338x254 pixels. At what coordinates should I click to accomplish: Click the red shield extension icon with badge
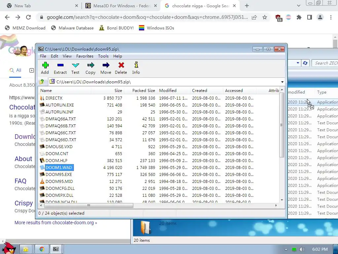pyautogui.click(x=278, y=18)
